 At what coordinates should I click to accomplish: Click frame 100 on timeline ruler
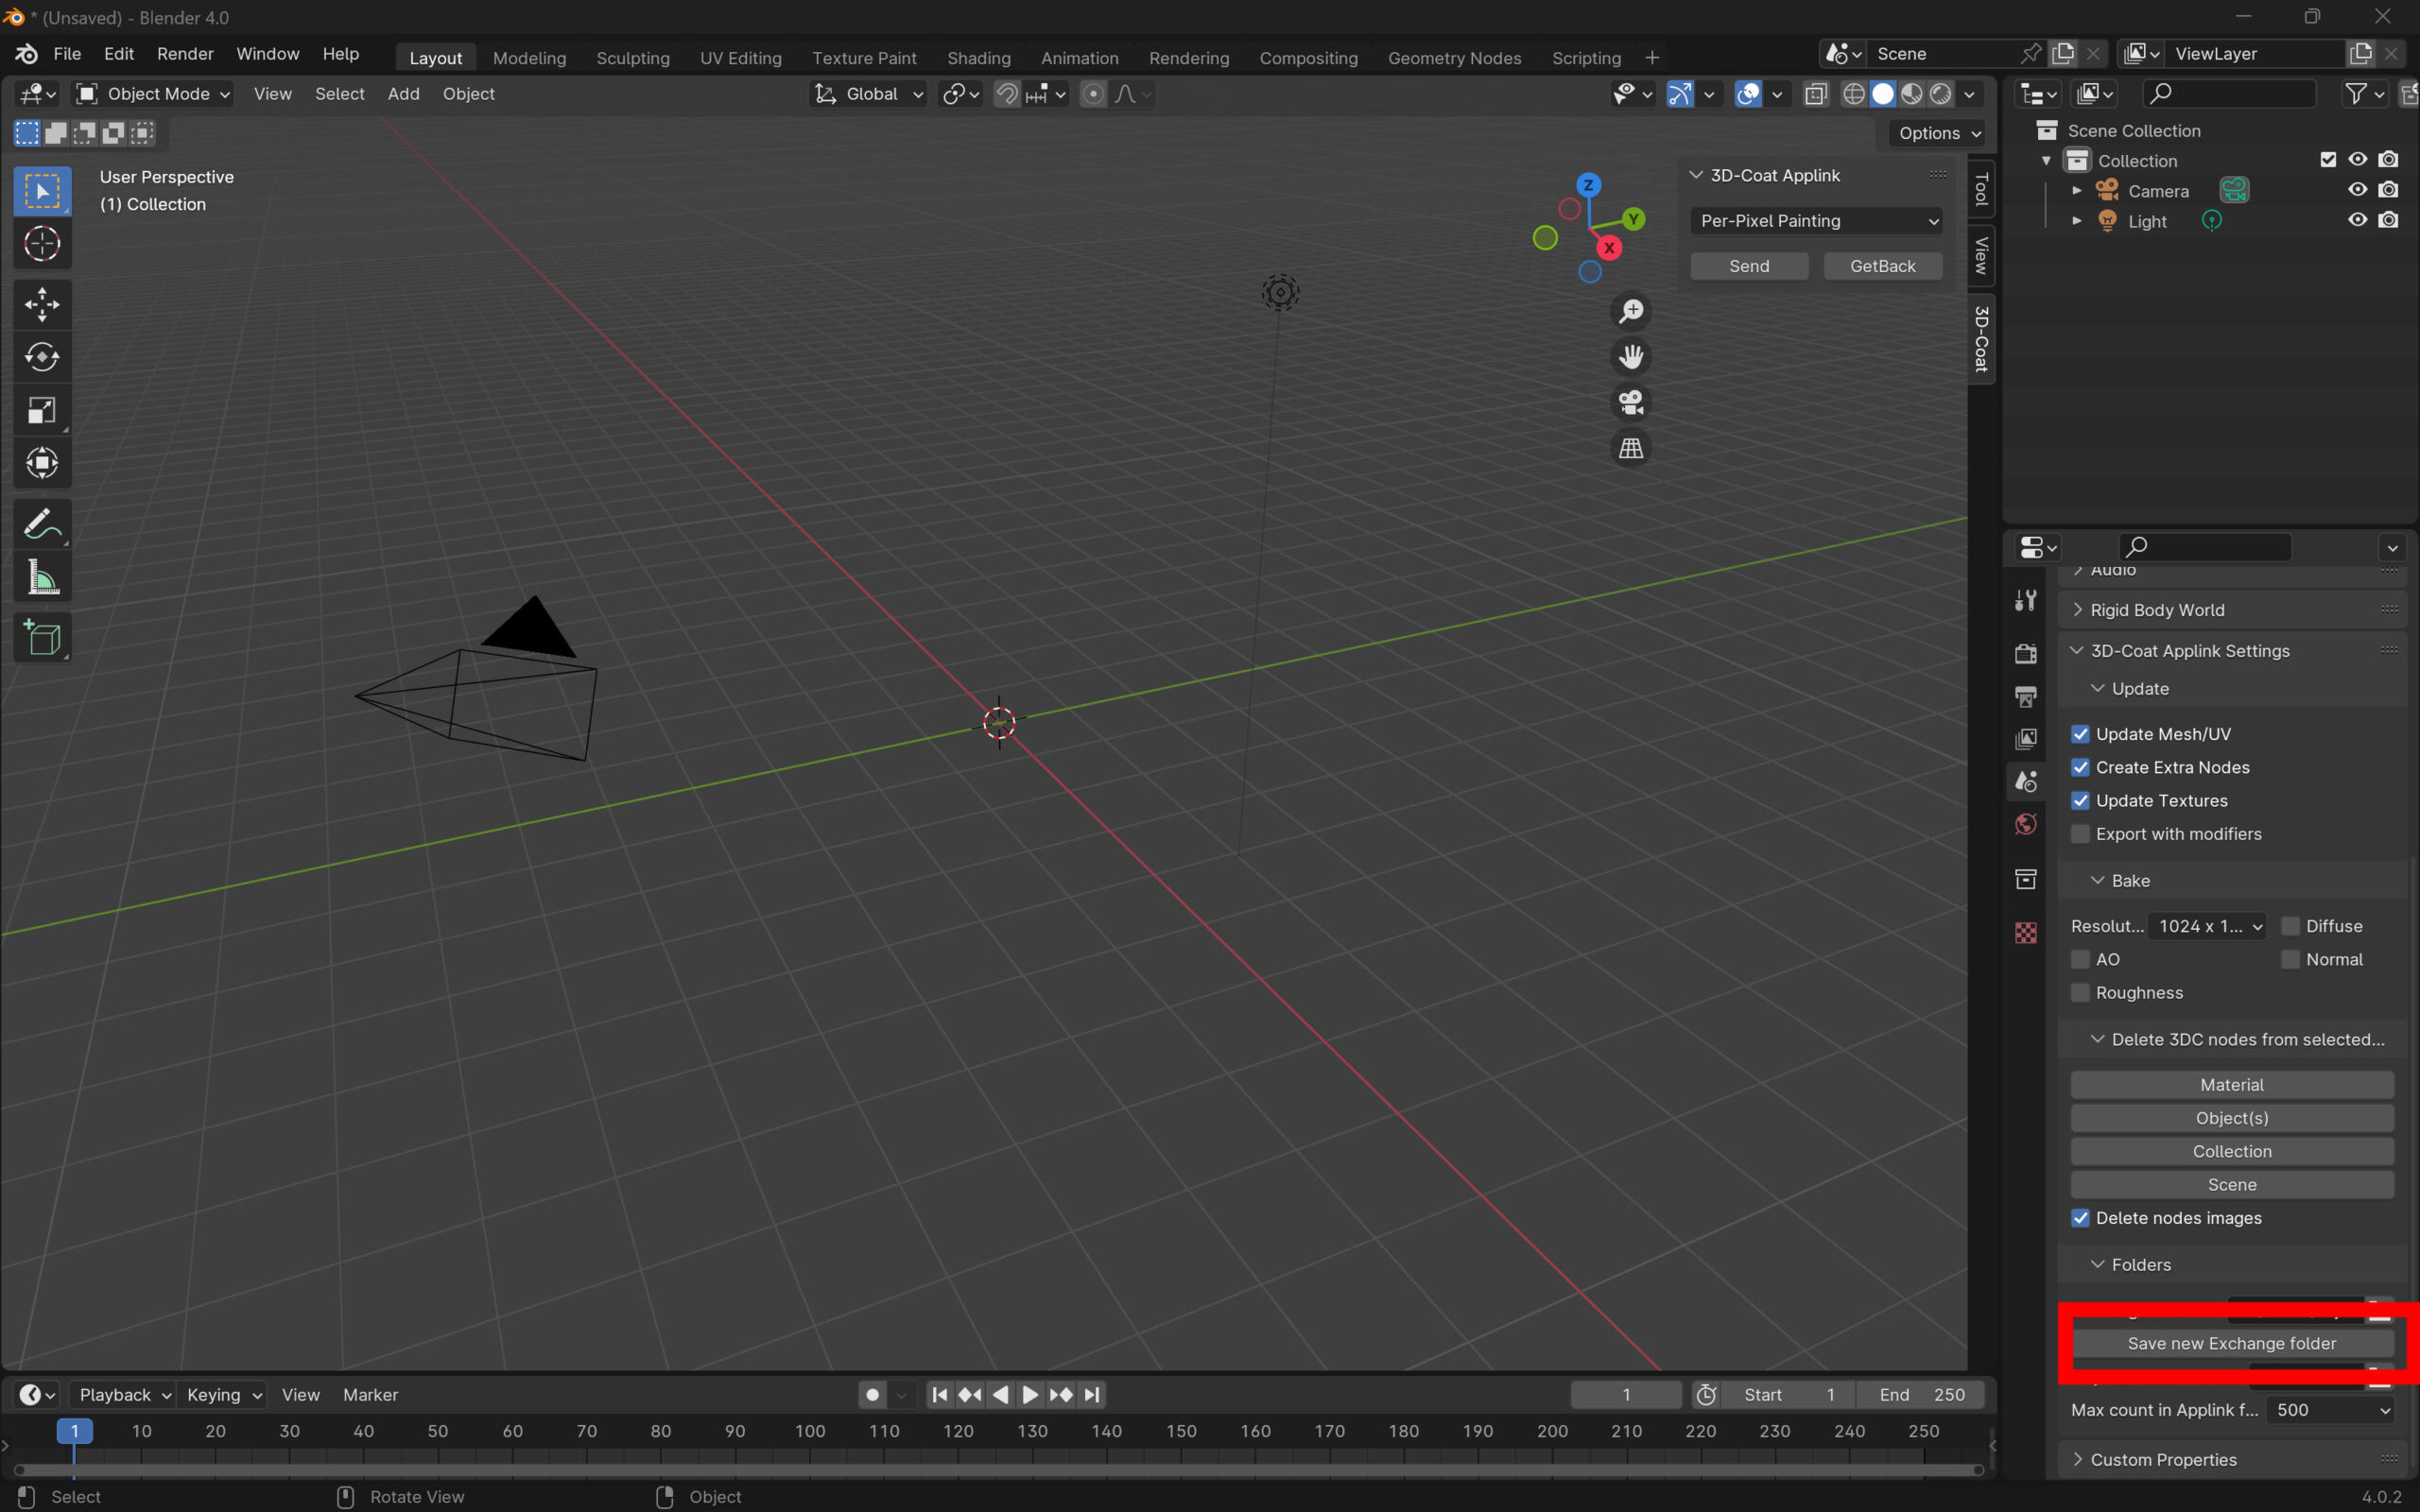click(809, 1431)
